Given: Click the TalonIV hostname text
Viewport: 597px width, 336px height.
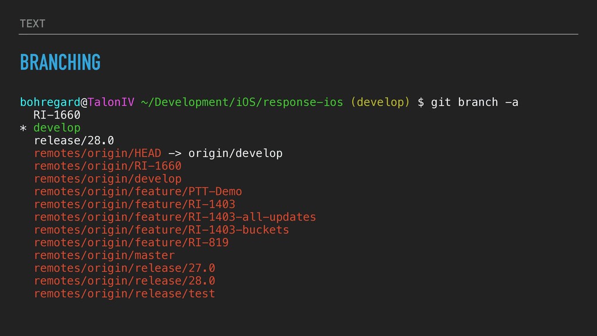Looking at the screenshot, I should (111, 103).
